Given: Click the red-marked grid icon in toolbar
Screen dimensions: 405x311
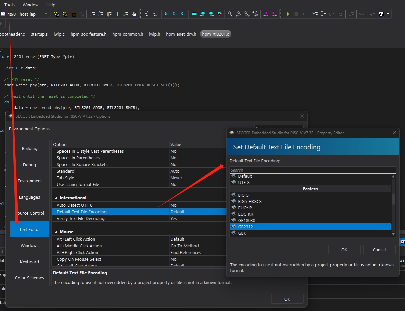Looking at the screenshot, I should point(73,14).
